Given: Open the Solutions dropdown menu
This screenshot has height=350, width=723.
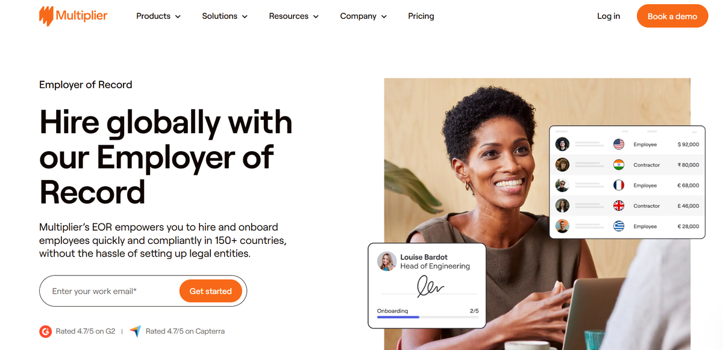Looking at the screenshot, I should point(225,16).
